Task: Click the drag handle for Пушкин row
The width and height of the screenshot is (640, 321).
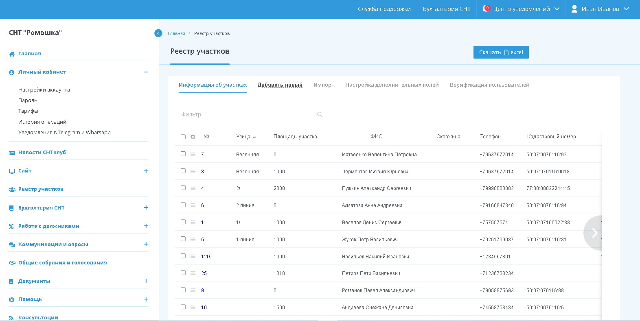Action: pyautogui.click(x=193, y=188)
